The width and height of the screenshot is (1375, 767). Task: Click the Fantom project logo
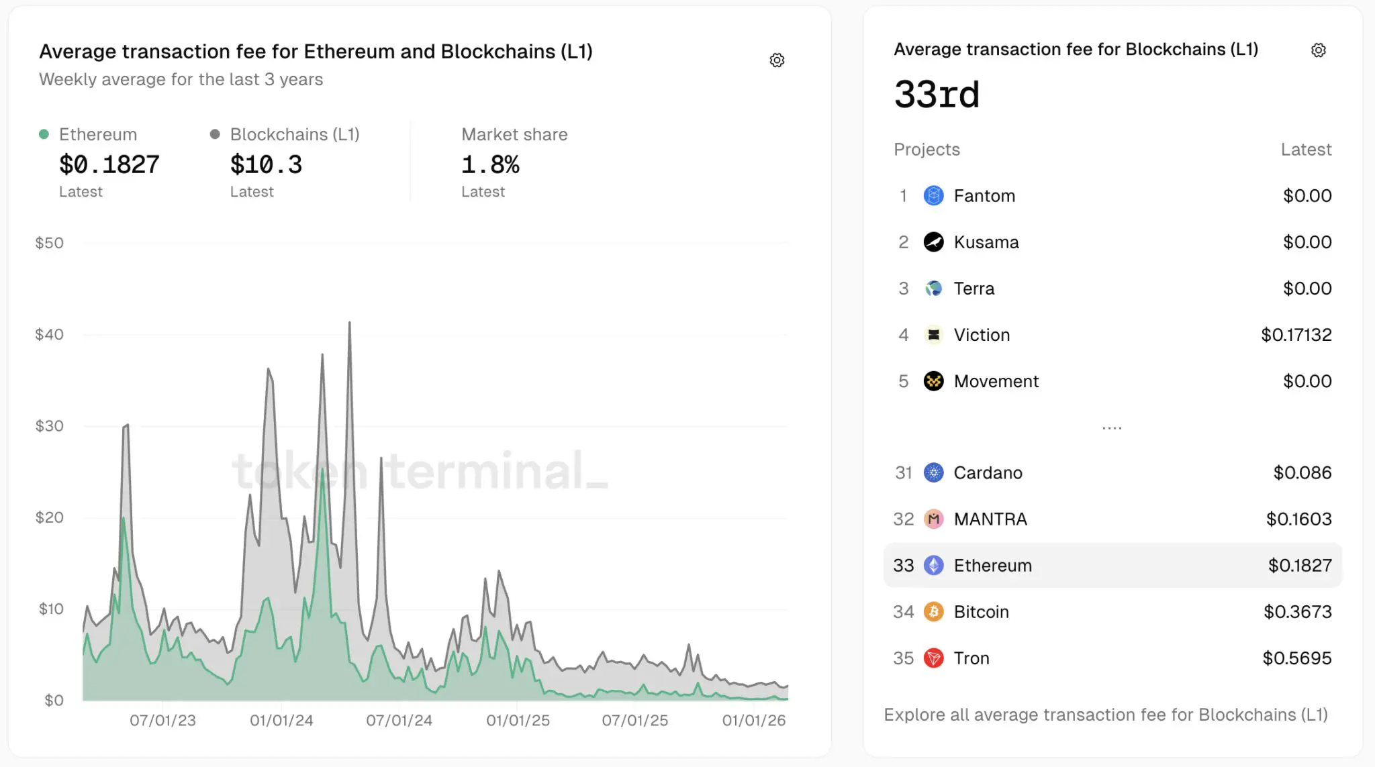pyautogui.click(x=934, y=195)
